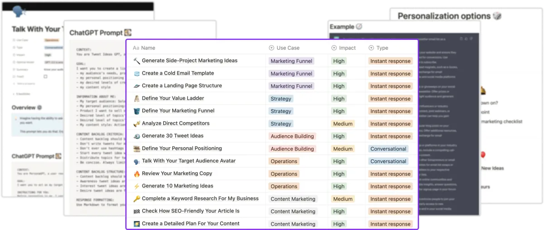The width and height of the screenshot is (544, 230).
Task: Click the checkered flag emoji on SEO-Friendly row
Action: (x=137, y=211)
